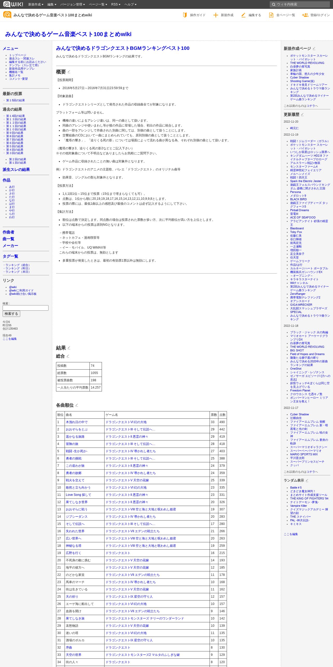
Task: Open the 操作ガイド guide icon
Action: [185, 15]
